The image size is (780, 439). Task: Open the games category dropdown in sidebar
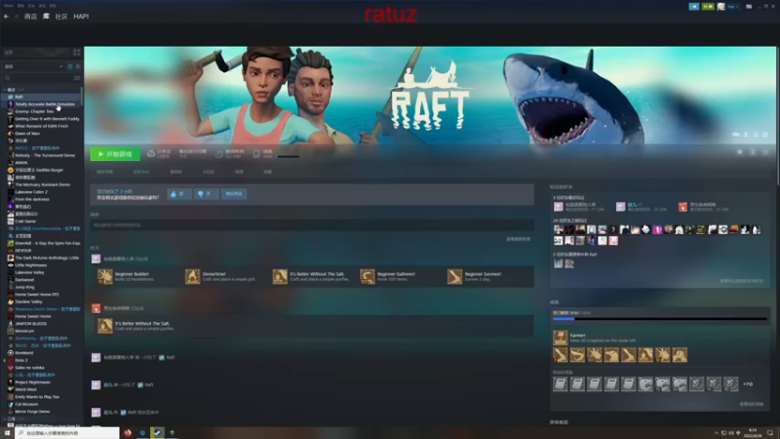pyautogui.click(x=34, y=66)
